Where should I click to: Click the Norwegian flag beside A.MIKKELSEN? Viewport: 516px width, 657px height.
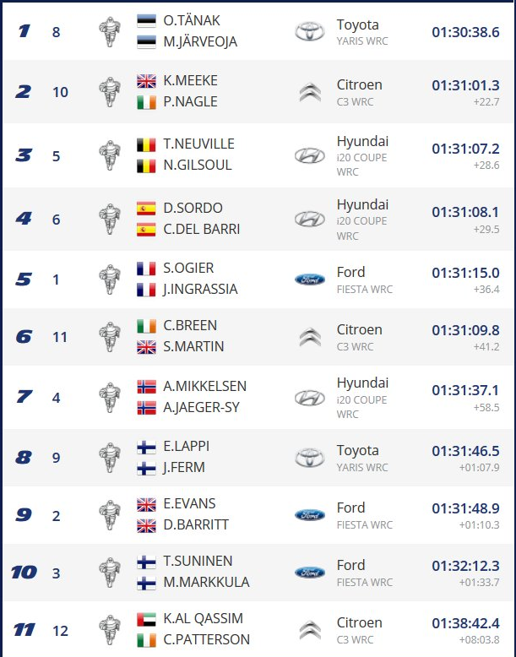(x=146, y=387)
